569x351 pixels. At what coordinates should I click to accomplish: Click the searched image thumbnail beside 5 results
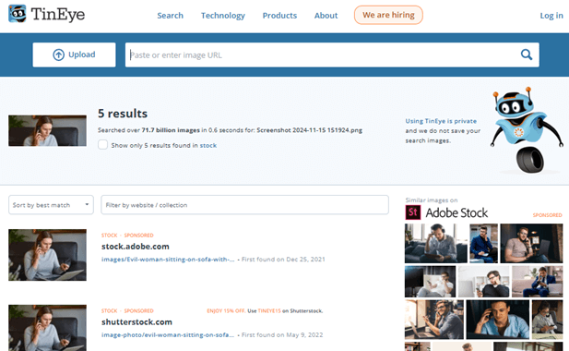[48, 130]
